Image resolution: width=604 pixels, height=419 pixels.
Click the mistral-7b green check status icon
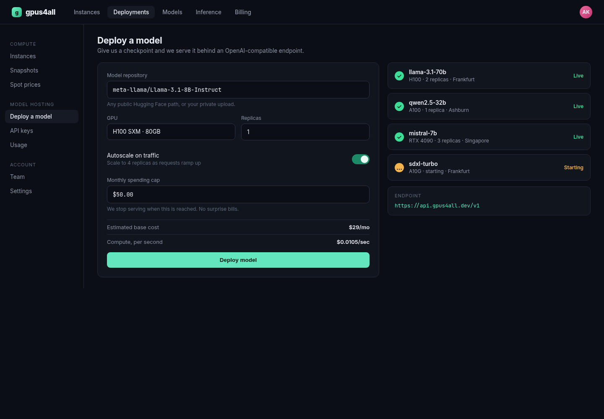pos(399,137)
